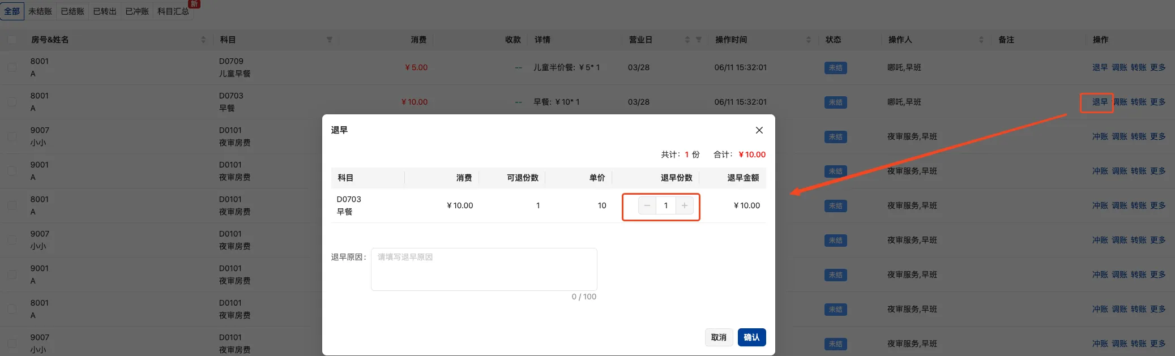Click the 合计 ¥10.00 total in dialog
Screen dimensions: 1175x356
pyautogui.click(x=740, y=155)
